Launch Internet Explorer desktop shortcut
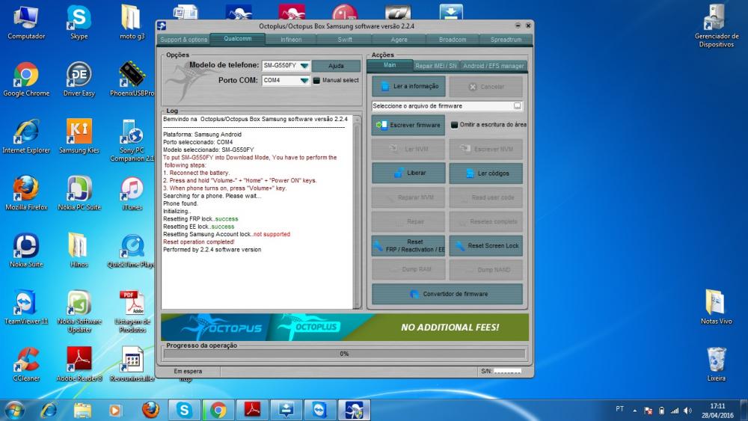The height and width of the screenshot is (421, 748). pyautogui.click(x=26, y=137)
